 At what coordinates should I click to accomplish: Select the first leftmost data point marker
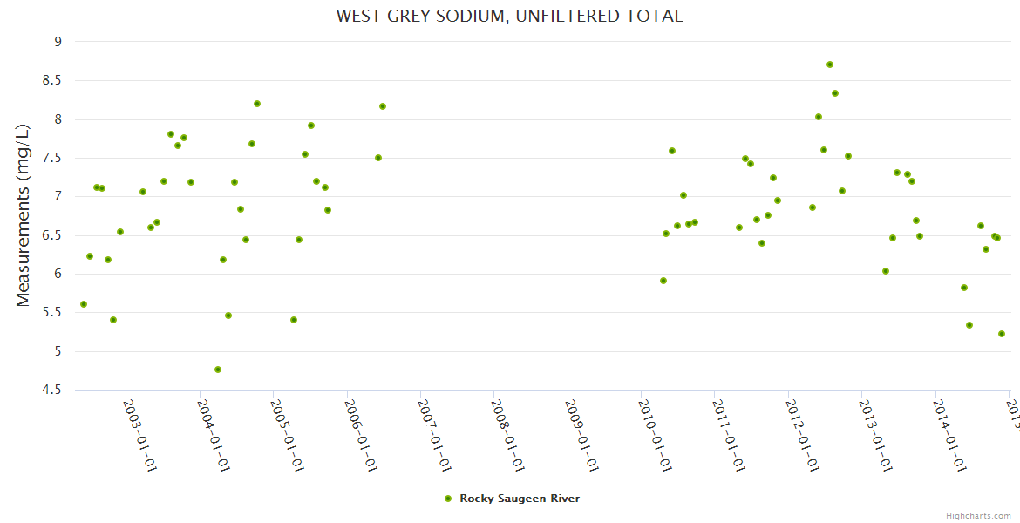(x=84, y=304)
